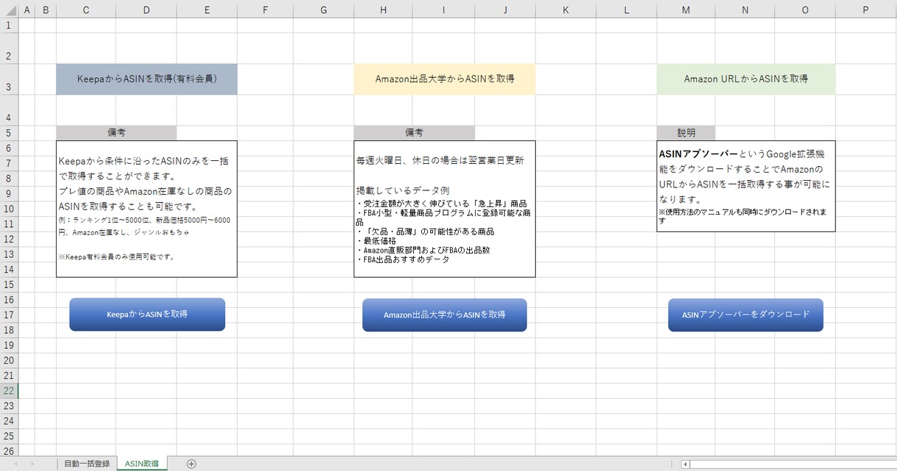This screenshot has width=897, height=471.
Task: Click the ASINアブソーバー description text box
Action: pyautogui.click(x=746, y=186)
